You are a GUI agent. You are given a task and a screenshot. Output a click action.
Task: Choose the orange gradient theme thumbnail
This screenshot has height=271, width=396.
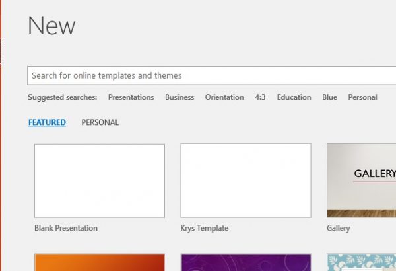100,262
